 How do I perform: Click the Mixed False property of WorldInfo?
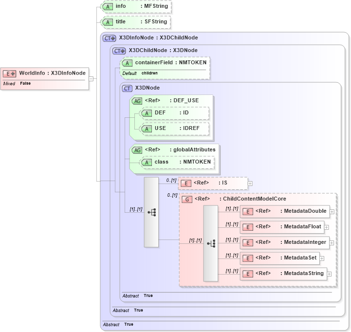click(17, 84)
